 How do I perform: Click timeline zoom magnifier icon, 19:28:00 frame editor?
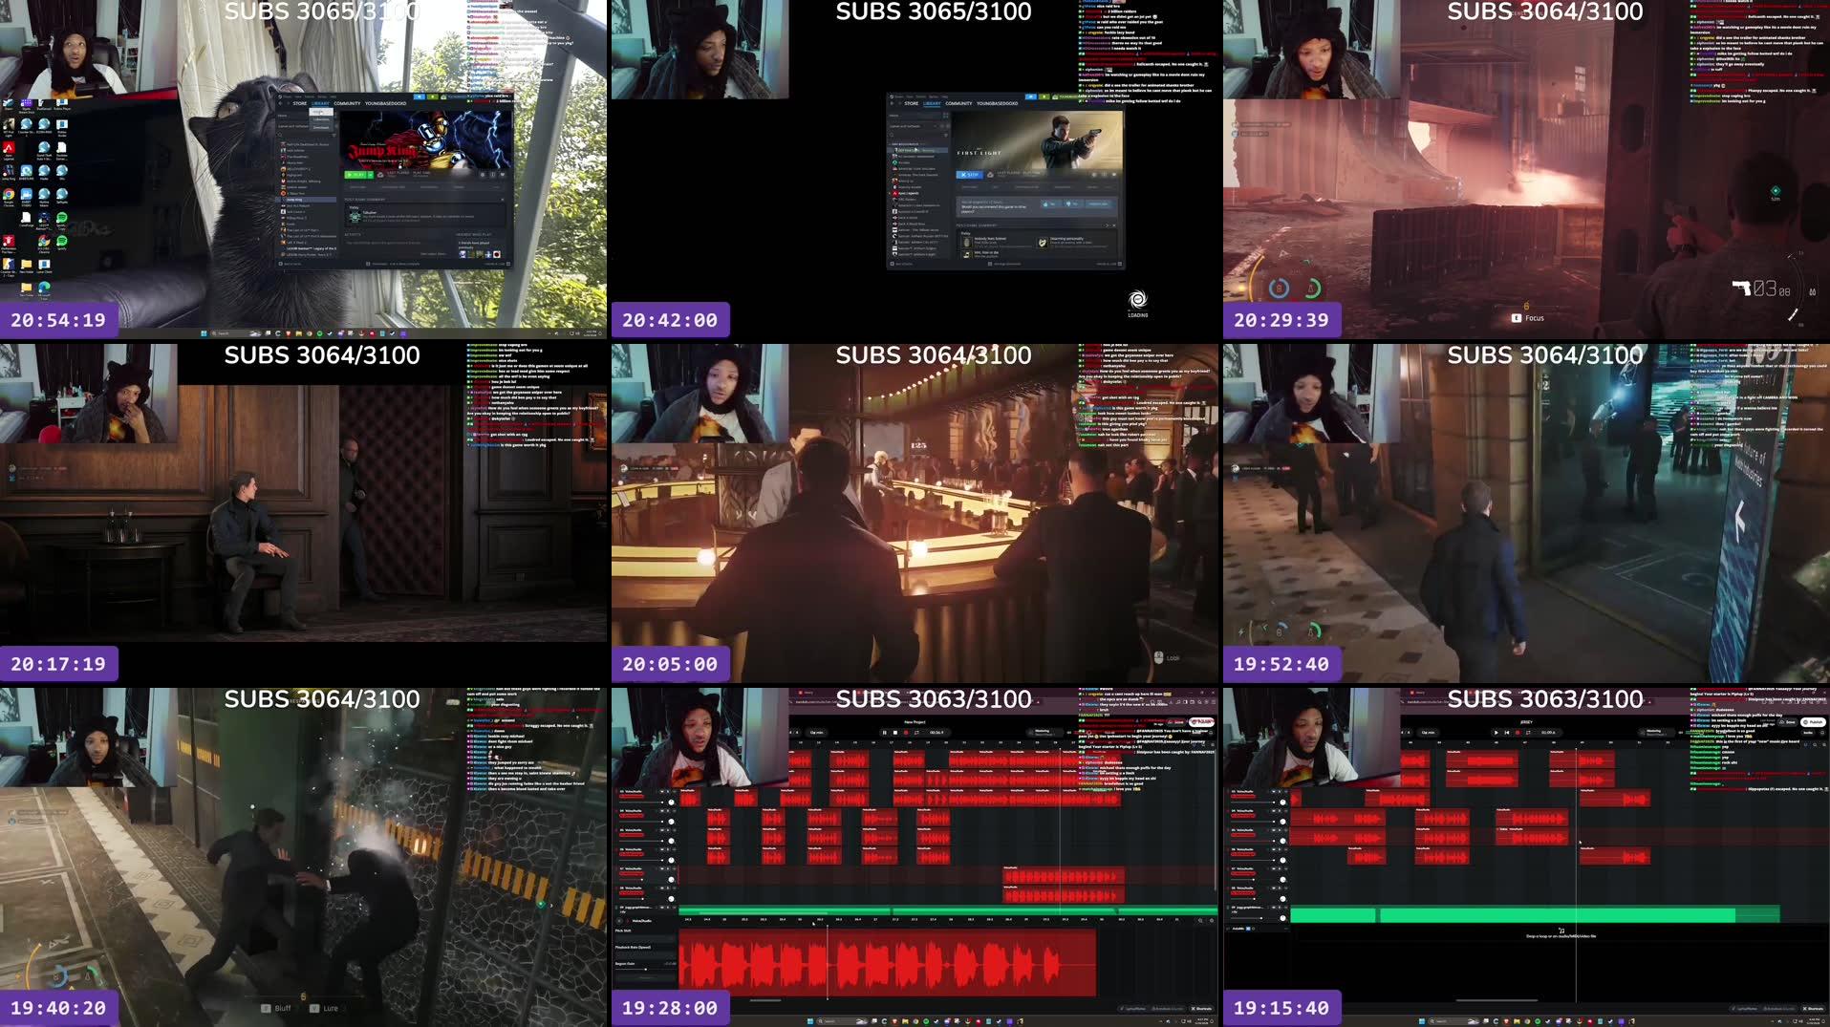pos(1200,920)
